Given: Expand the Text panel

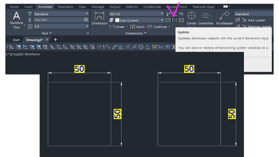Looking at the screenshot, I should point(47,33).
